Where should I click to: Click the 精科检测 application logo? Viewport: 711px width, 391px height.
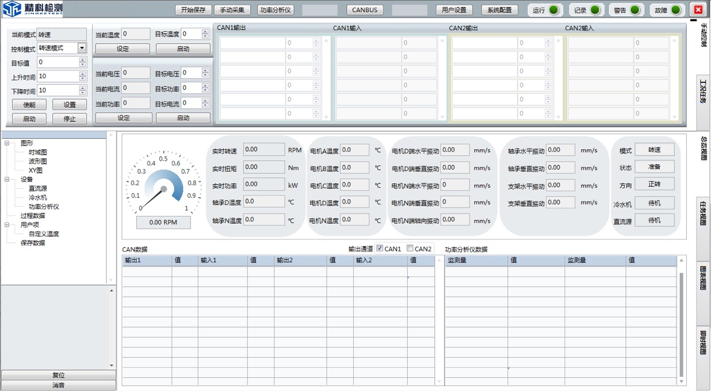[x=33, y=9]
